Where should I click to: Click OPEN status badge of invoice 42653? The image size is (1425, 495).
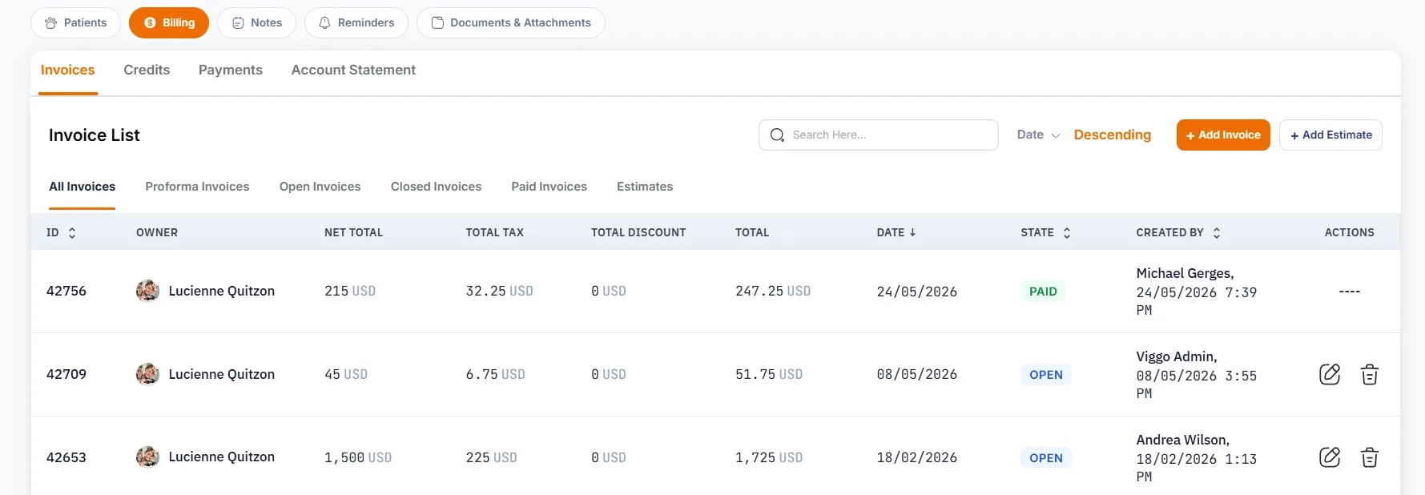click(x=1045, y=458)
